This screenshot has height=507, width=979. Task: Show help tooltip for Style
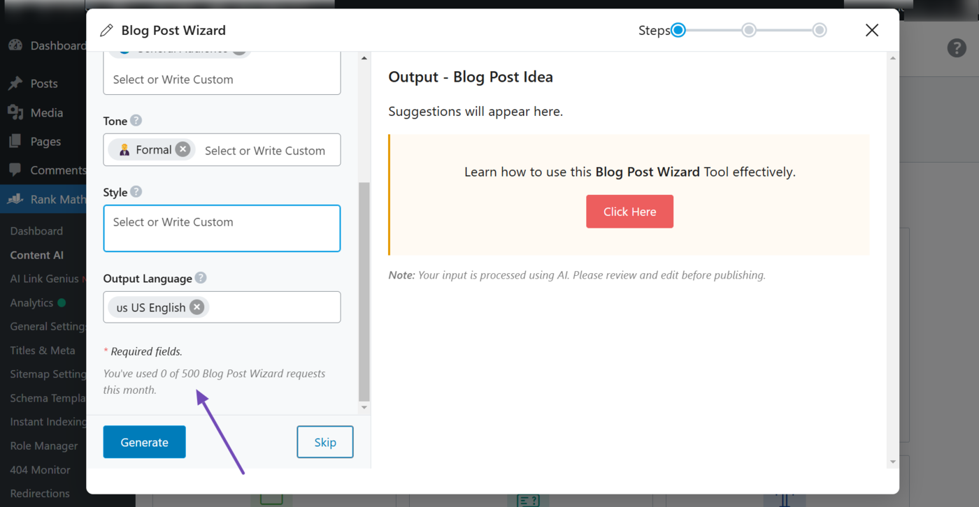pyautogui.click(x=136, y=191)
